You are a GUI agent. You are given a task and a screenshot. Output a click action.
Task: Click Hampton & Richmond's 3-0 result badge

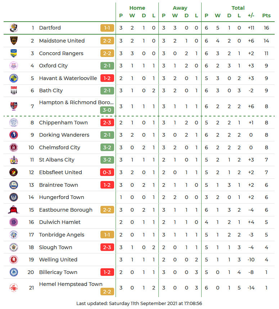coord(107,110)
